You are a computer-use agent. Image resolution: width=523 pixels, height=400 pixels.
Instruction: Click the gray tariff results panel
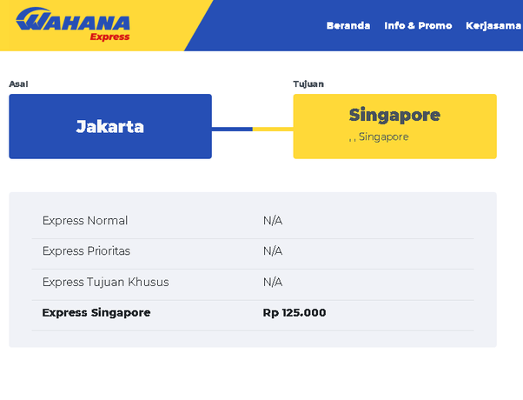click(253, 270)
